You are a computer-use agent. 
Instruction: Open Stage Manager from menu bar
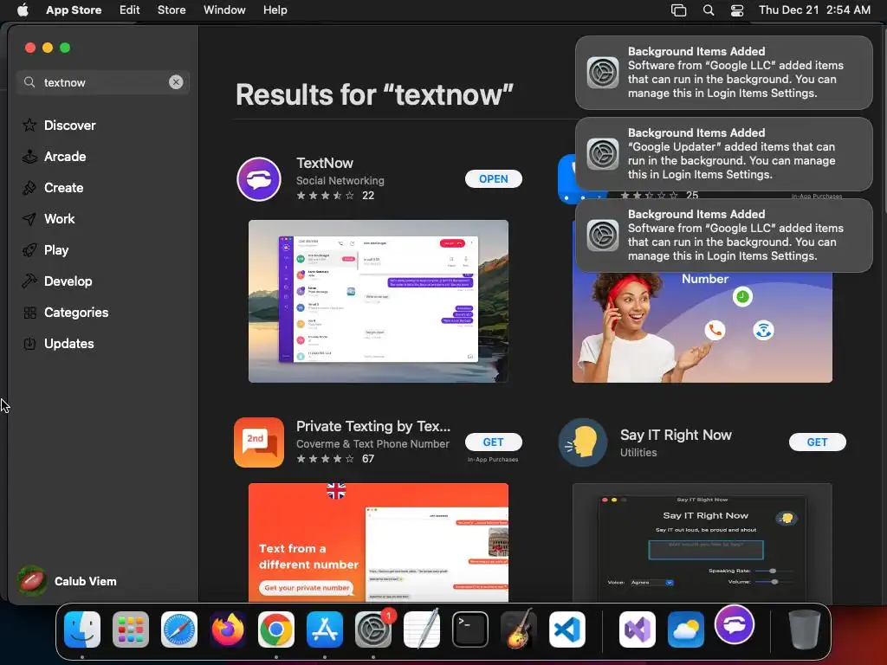pyautogui.click(x=678, y=10)
